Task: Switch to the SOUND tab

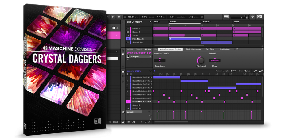Action: tap(148, 49)
